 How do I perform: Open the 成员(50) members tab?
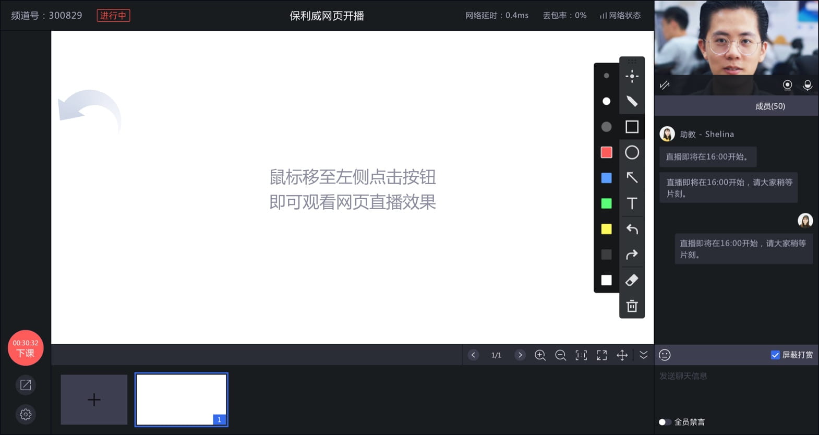(770, 106)
